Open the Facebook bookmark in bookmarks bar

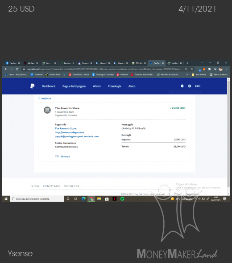37,74
